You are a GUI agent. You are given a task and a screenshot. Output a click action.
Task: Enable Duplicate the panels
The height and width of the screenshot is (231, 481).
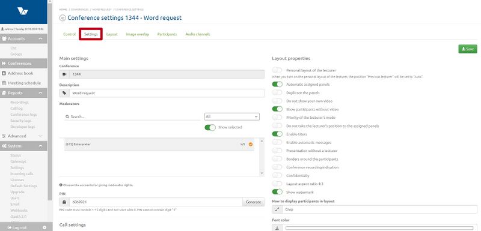click(277, 92)
